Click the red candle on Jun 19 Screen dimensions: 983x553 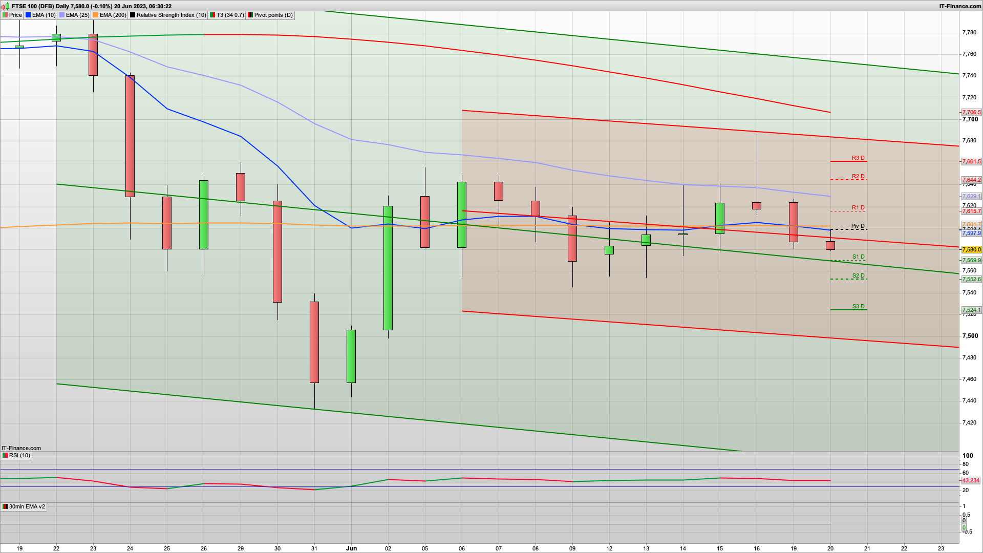click(794, 222)
